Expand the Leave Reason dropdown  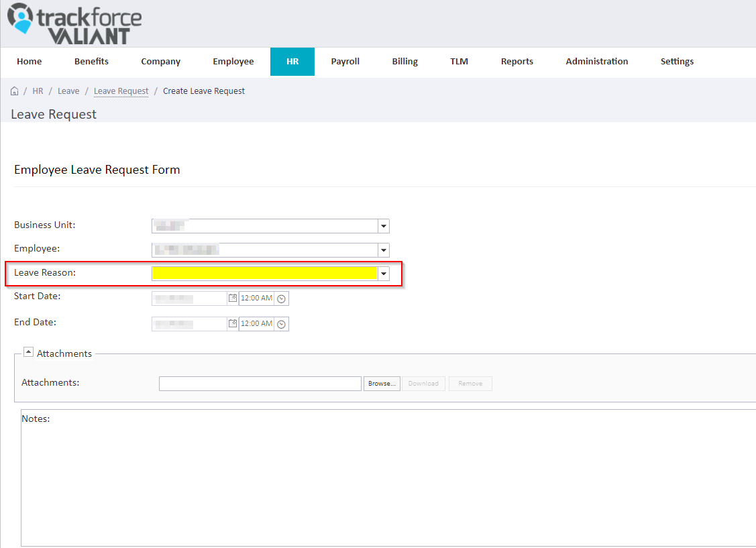[x=384, y=274]
